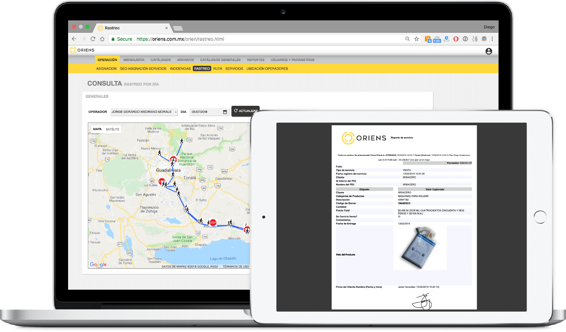Click the Términos de Uso map link
This screenshot has width=566, height=332.
(x=236, y=266)
